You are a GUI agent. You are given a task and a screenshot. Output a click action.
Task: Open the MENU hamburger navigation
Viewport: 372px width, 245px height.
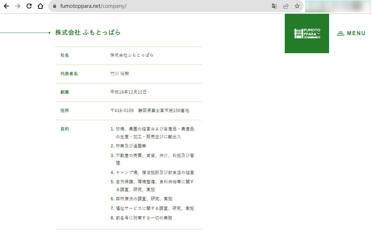[351, 33]
